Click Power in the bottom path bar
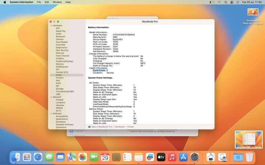Viewport: 265px width, 165px height. point(131,127)
